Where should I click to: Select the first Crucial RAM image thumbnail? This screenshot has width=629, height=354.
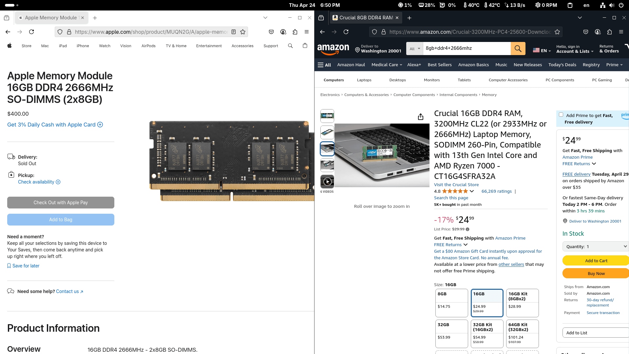tap(327, 116)
